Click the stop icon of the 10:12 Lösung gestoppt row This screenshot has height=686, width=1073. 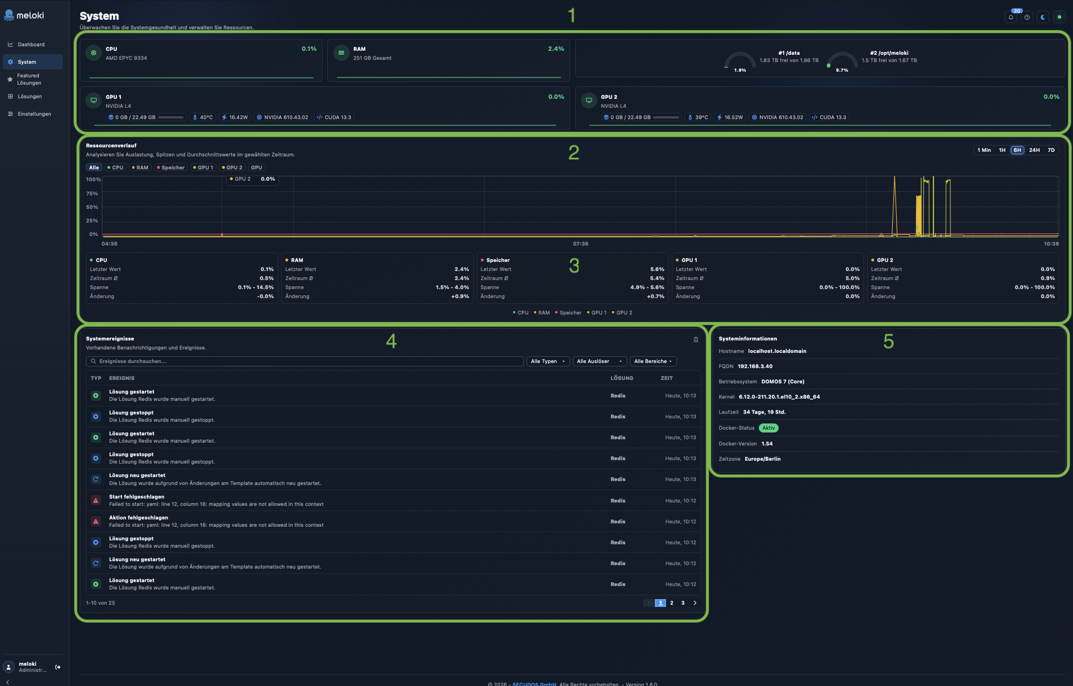click(96, 543)
